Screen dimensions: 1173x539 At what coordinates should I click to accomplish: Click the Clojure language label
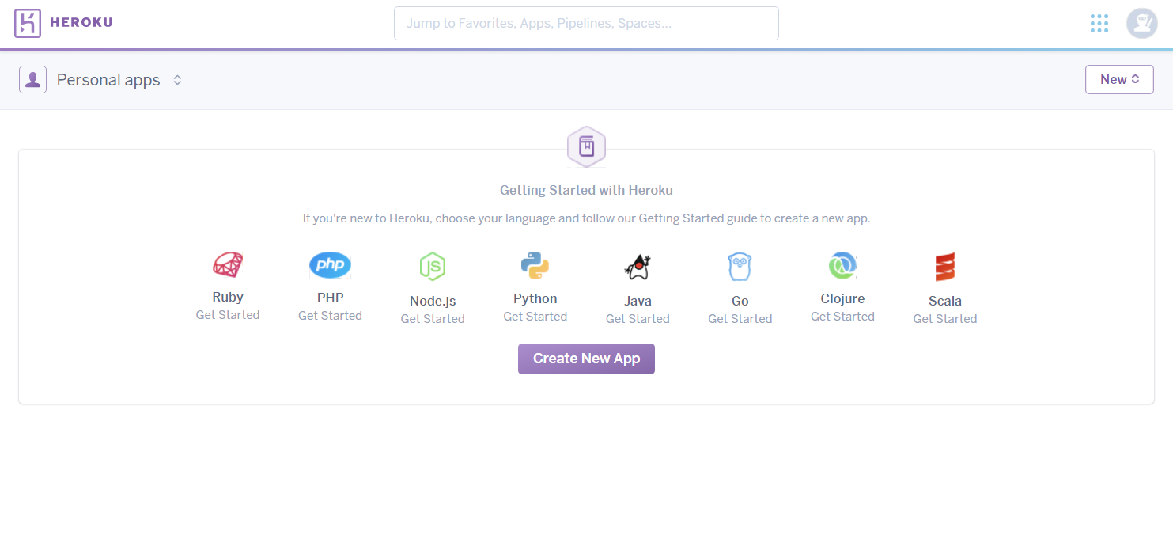pyautogui.click(x=842, y=299)
